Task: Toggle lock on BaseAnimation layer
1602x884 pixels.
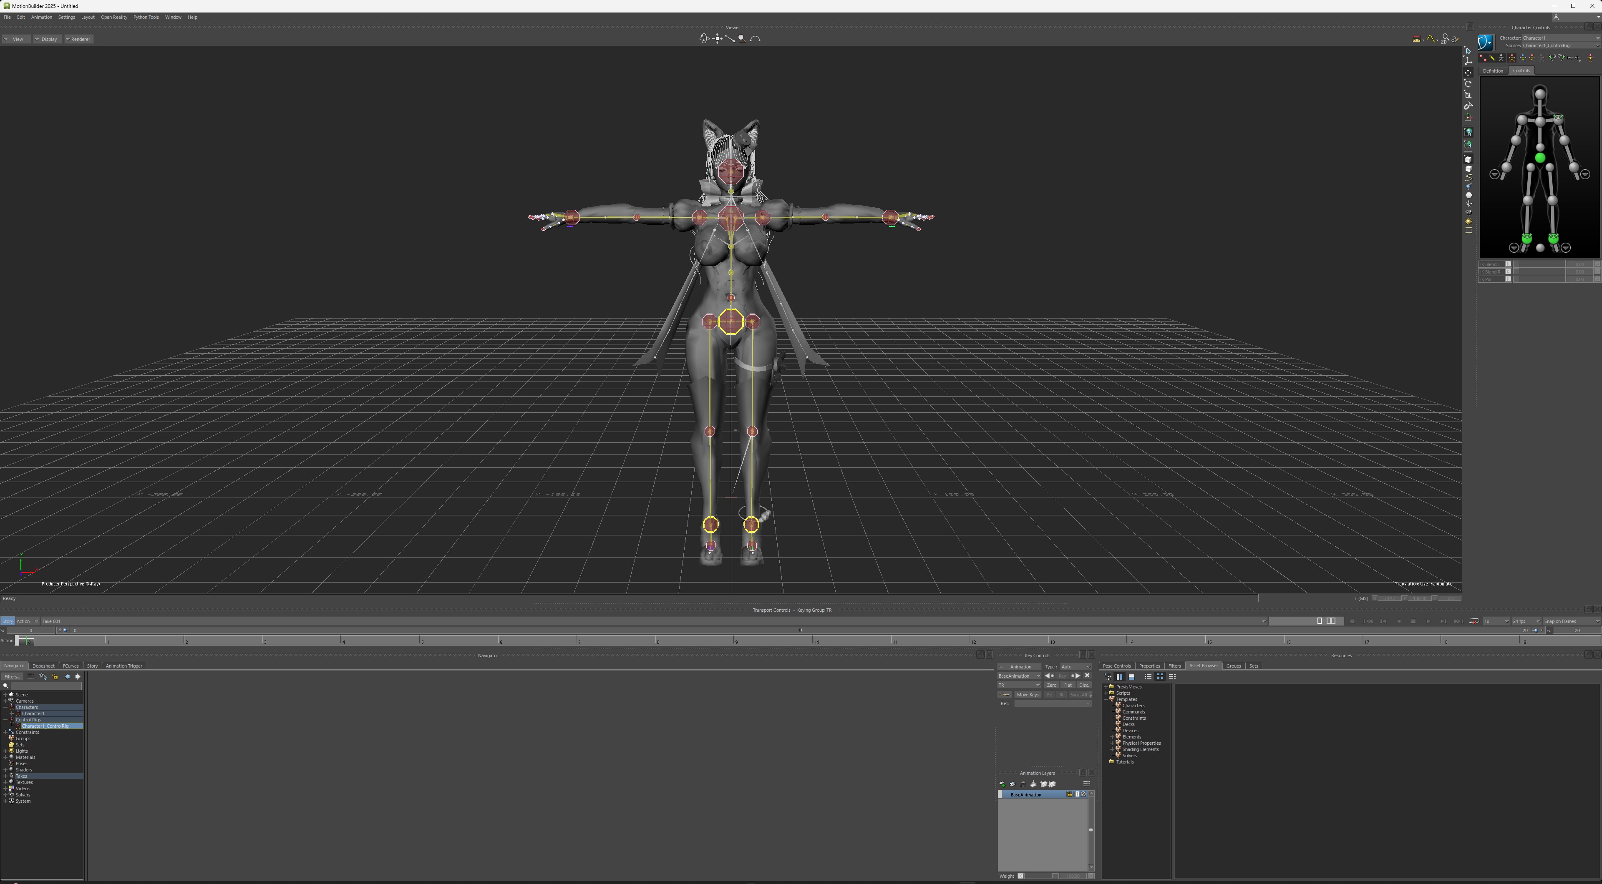Action: [x=1070, y=795]
